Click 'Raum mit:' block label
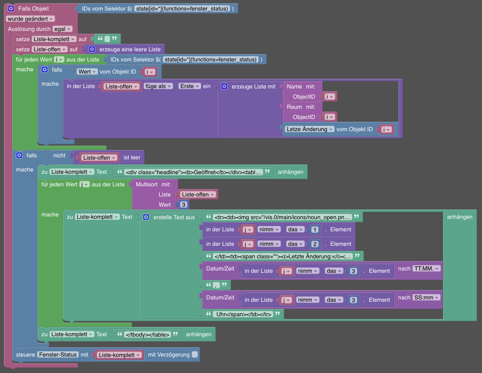Viewport: 482px width, 373px height. [x=301, y=106]
